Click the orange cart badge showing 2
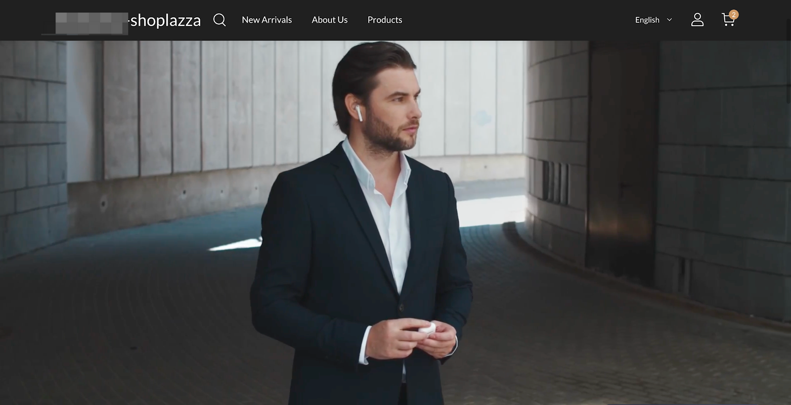The width and height of the screenshot is (791, 405). click(734, 14)
